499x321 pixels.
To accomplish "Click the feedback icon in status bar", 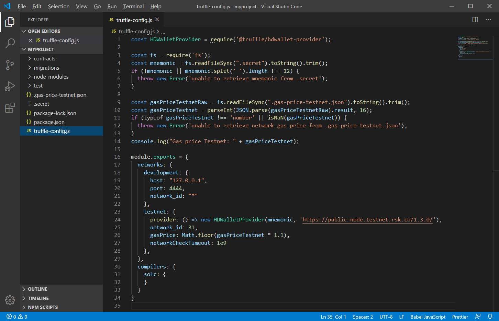I will [x=478, y=317].
